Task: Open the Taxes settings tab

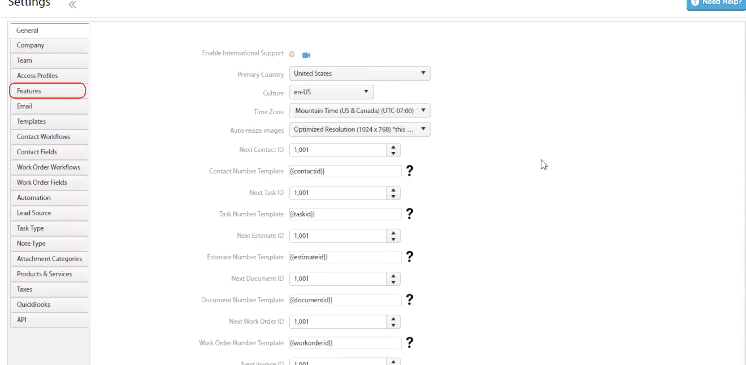Action: click(49, 289)
